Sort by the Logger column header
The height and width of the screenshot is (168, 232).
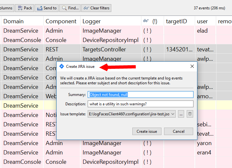click(x=111, y=21)
